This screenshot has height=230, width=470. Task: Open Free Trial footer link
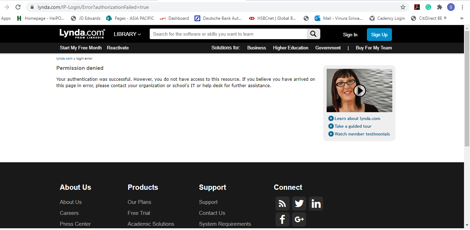(x=139, y=213)
